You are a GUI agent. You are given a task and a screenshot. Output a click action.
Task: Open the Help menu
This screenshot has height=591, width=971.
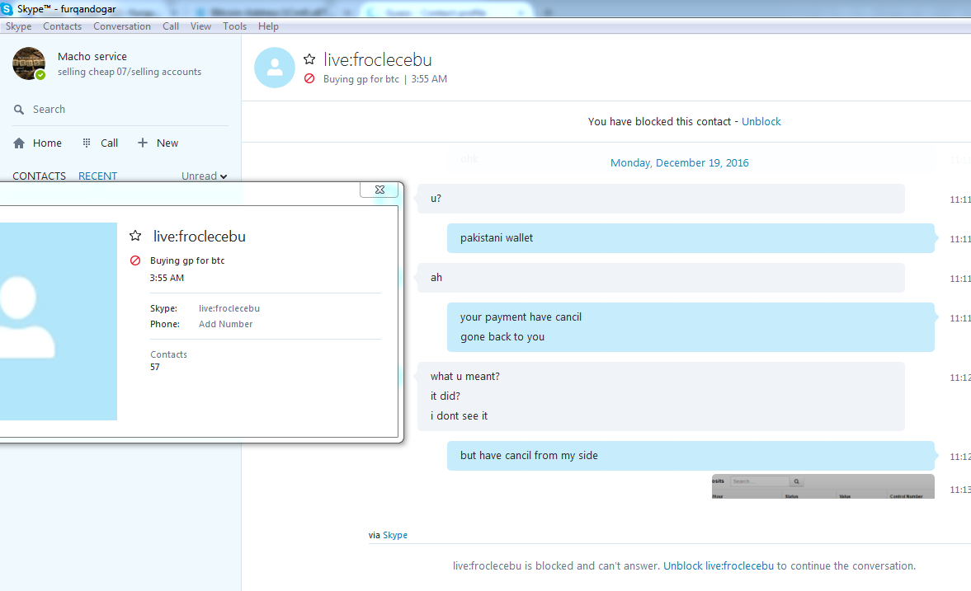(x=268, y=26)
